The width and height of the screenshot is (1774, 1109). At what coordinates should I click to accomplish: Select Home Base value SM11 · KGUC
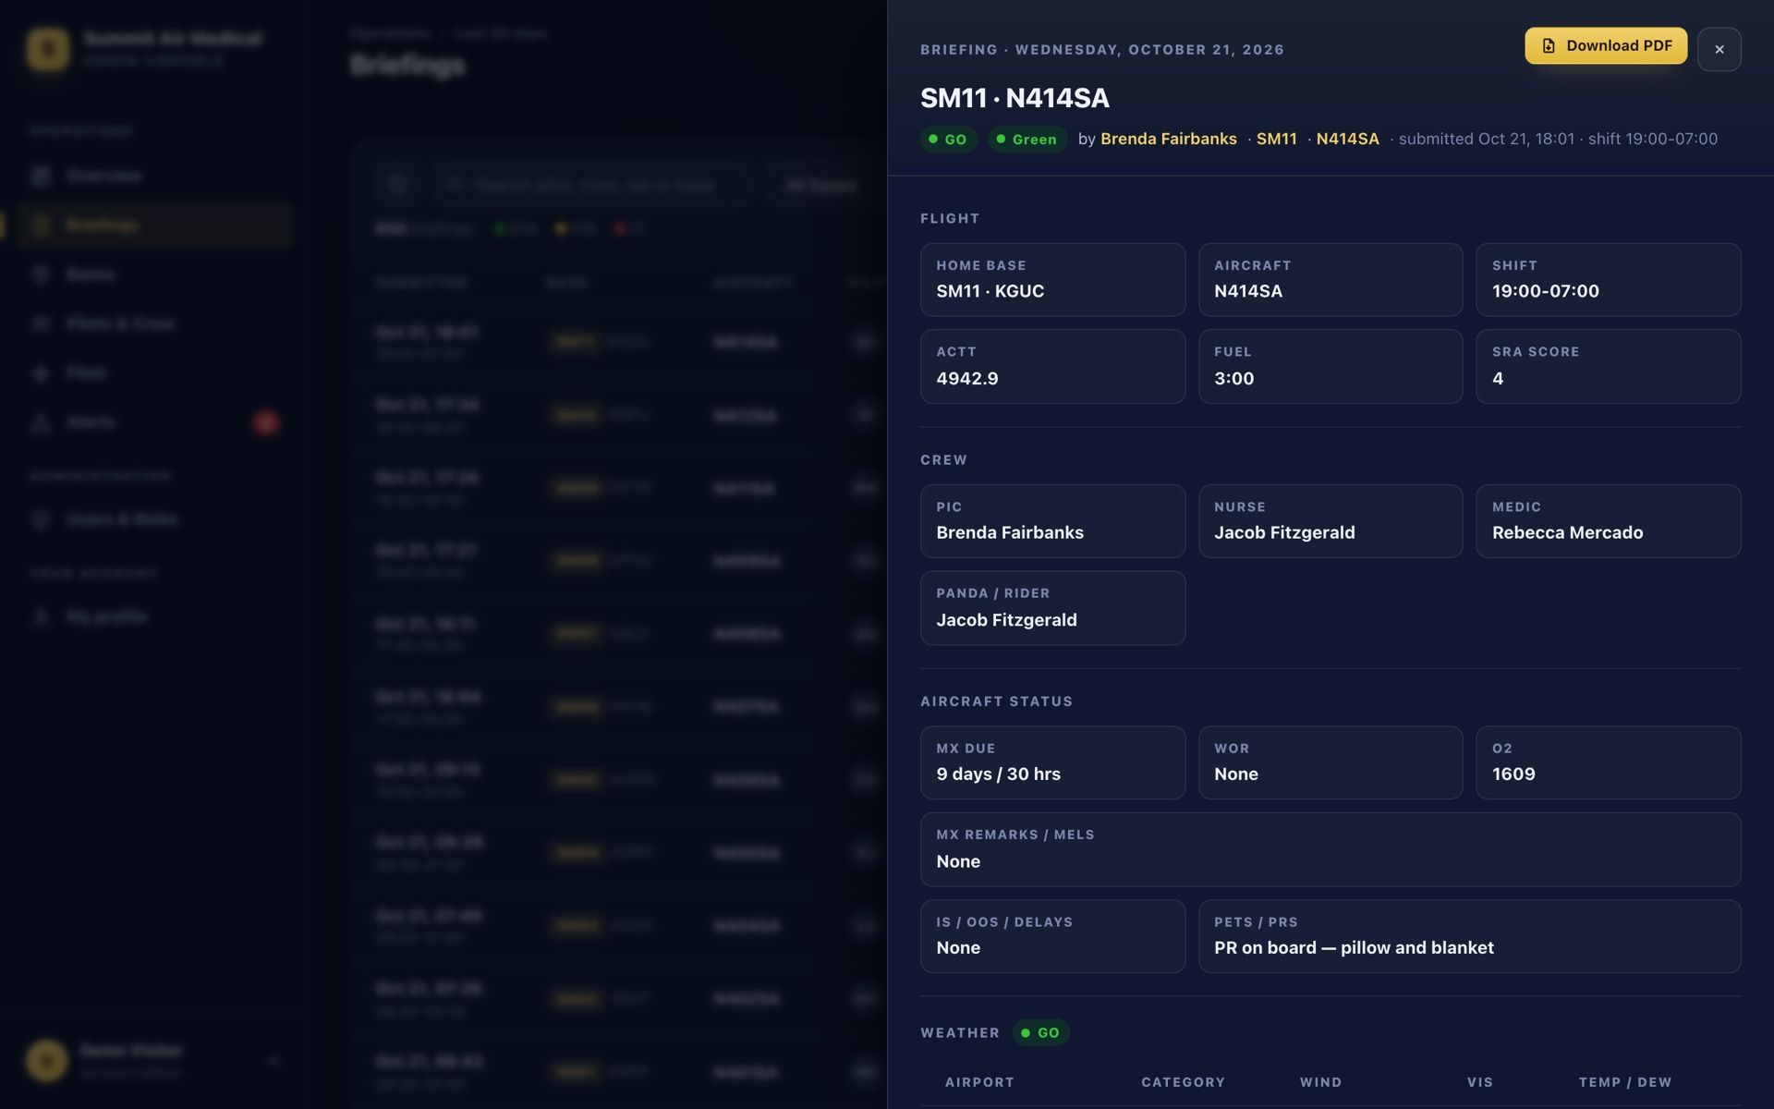coord(990,291)
